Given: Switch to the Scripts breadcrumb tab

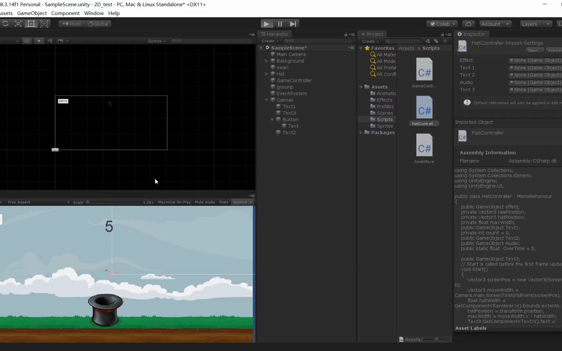Looking at the screenshot, I should pyautogui.click(x=431, y=48).
